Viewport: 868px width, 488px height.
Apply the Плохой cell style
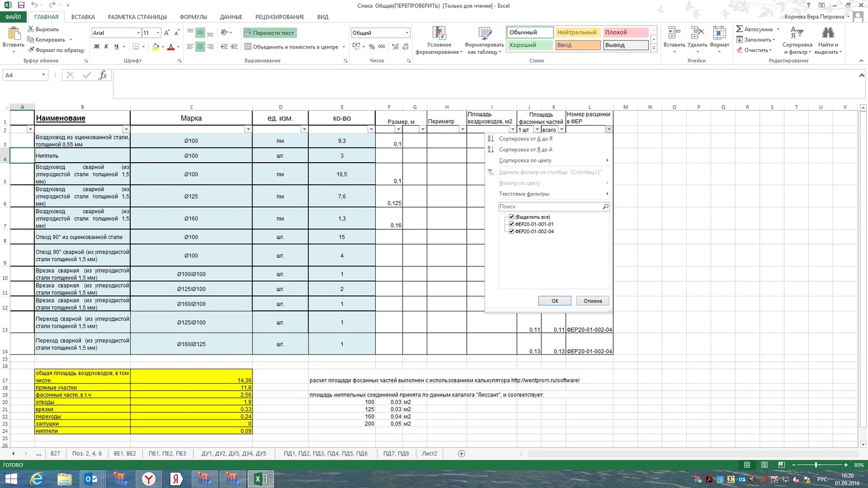[x=626, y=32]
